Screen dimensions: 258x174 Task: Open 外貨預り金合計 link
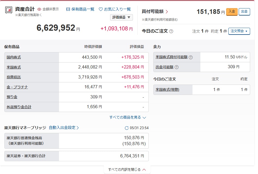[19, 107]
